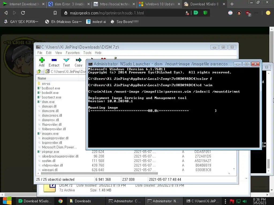Open the cmd window system menu icon
Viewport: 274px width, 205px height.
point(90,64)
